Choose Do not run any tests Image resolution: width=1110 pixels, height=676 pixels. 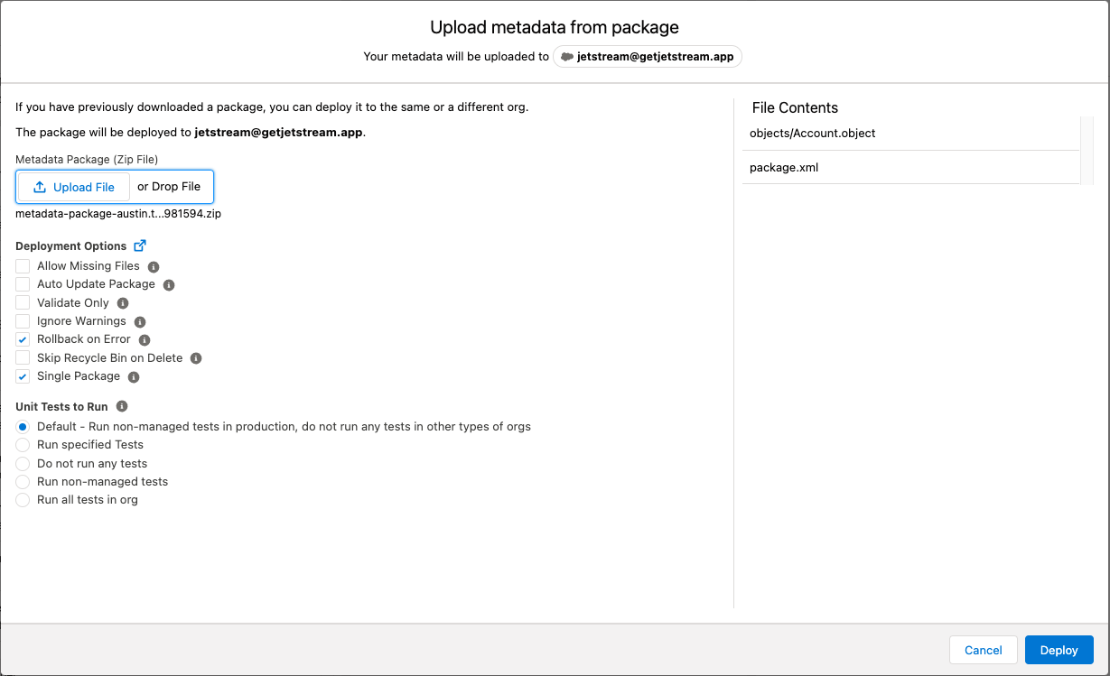23,464
